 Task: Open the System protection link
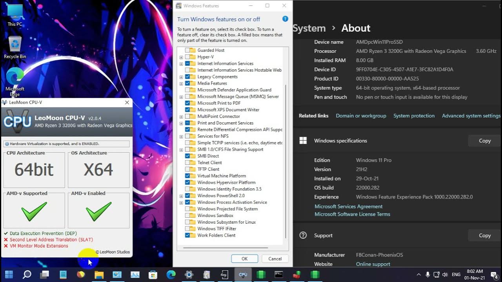pyautogui.click(x=414, y=116)
